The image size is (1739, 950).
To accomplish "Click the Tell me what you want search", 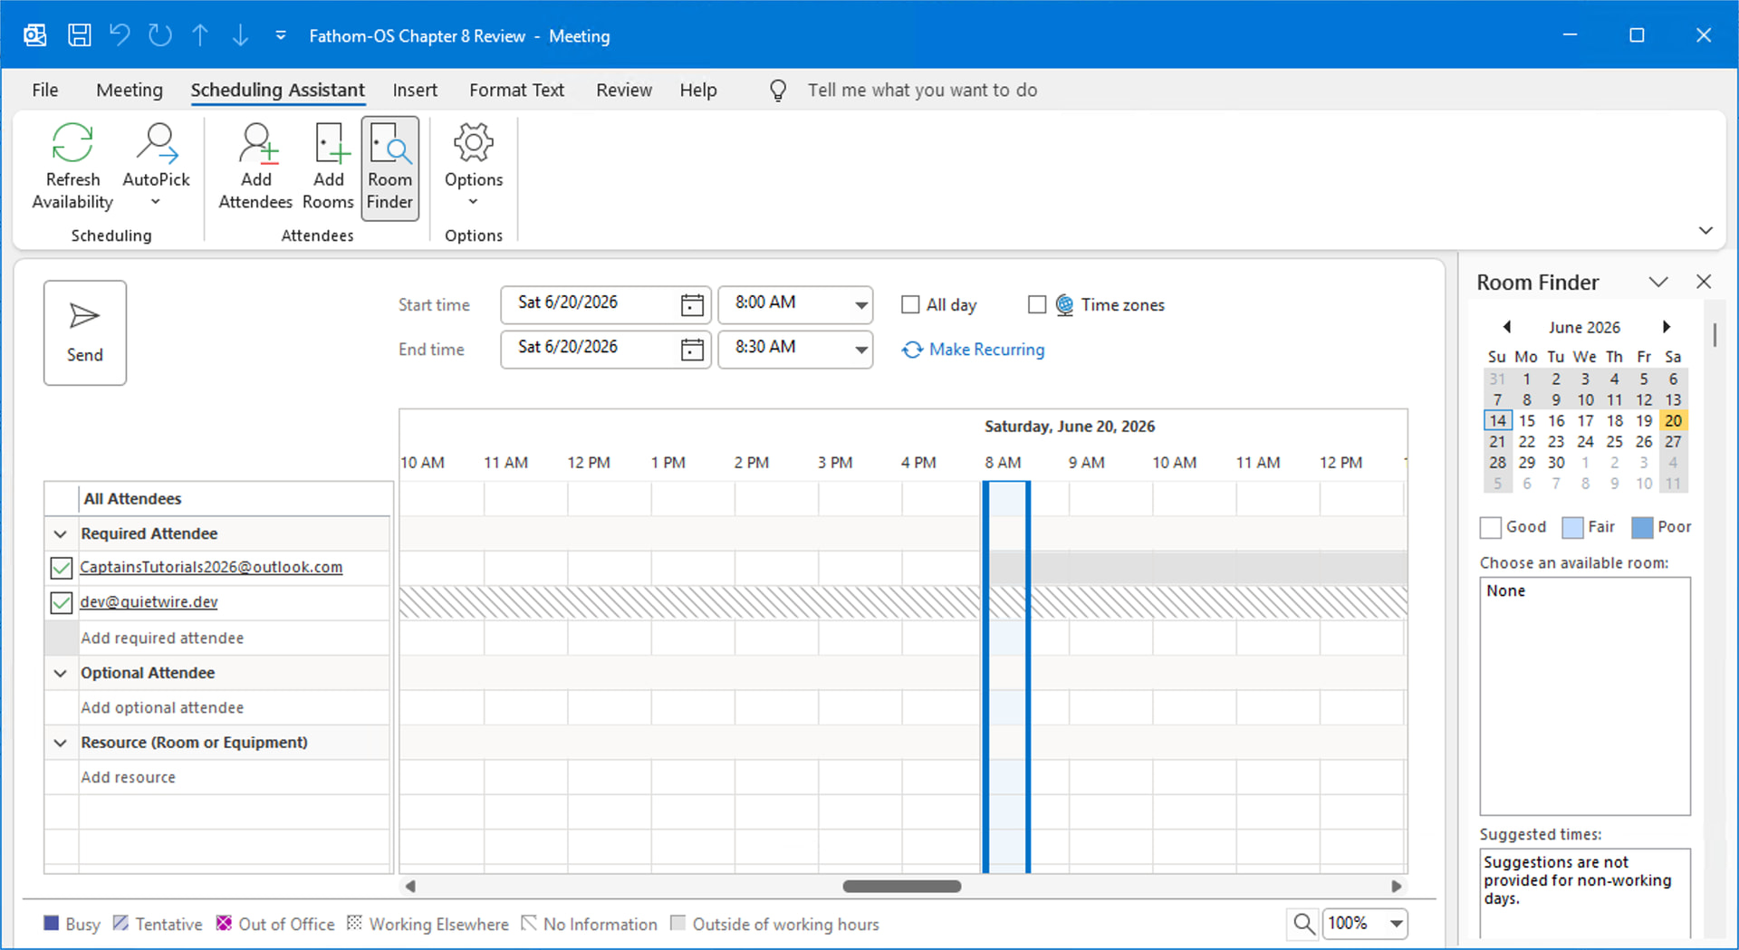I will coord(922,90).
